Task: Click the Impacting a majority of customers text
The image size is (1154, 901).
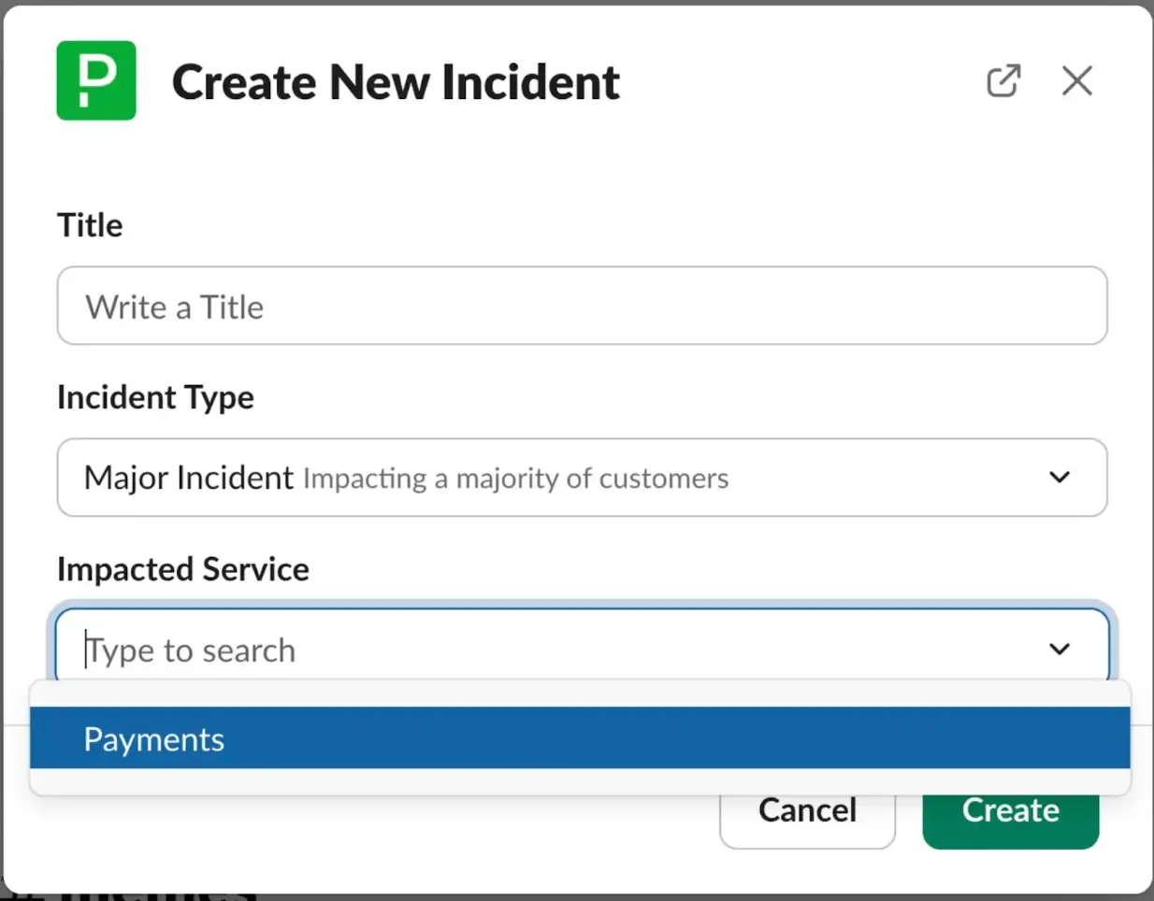Action: 515,479
